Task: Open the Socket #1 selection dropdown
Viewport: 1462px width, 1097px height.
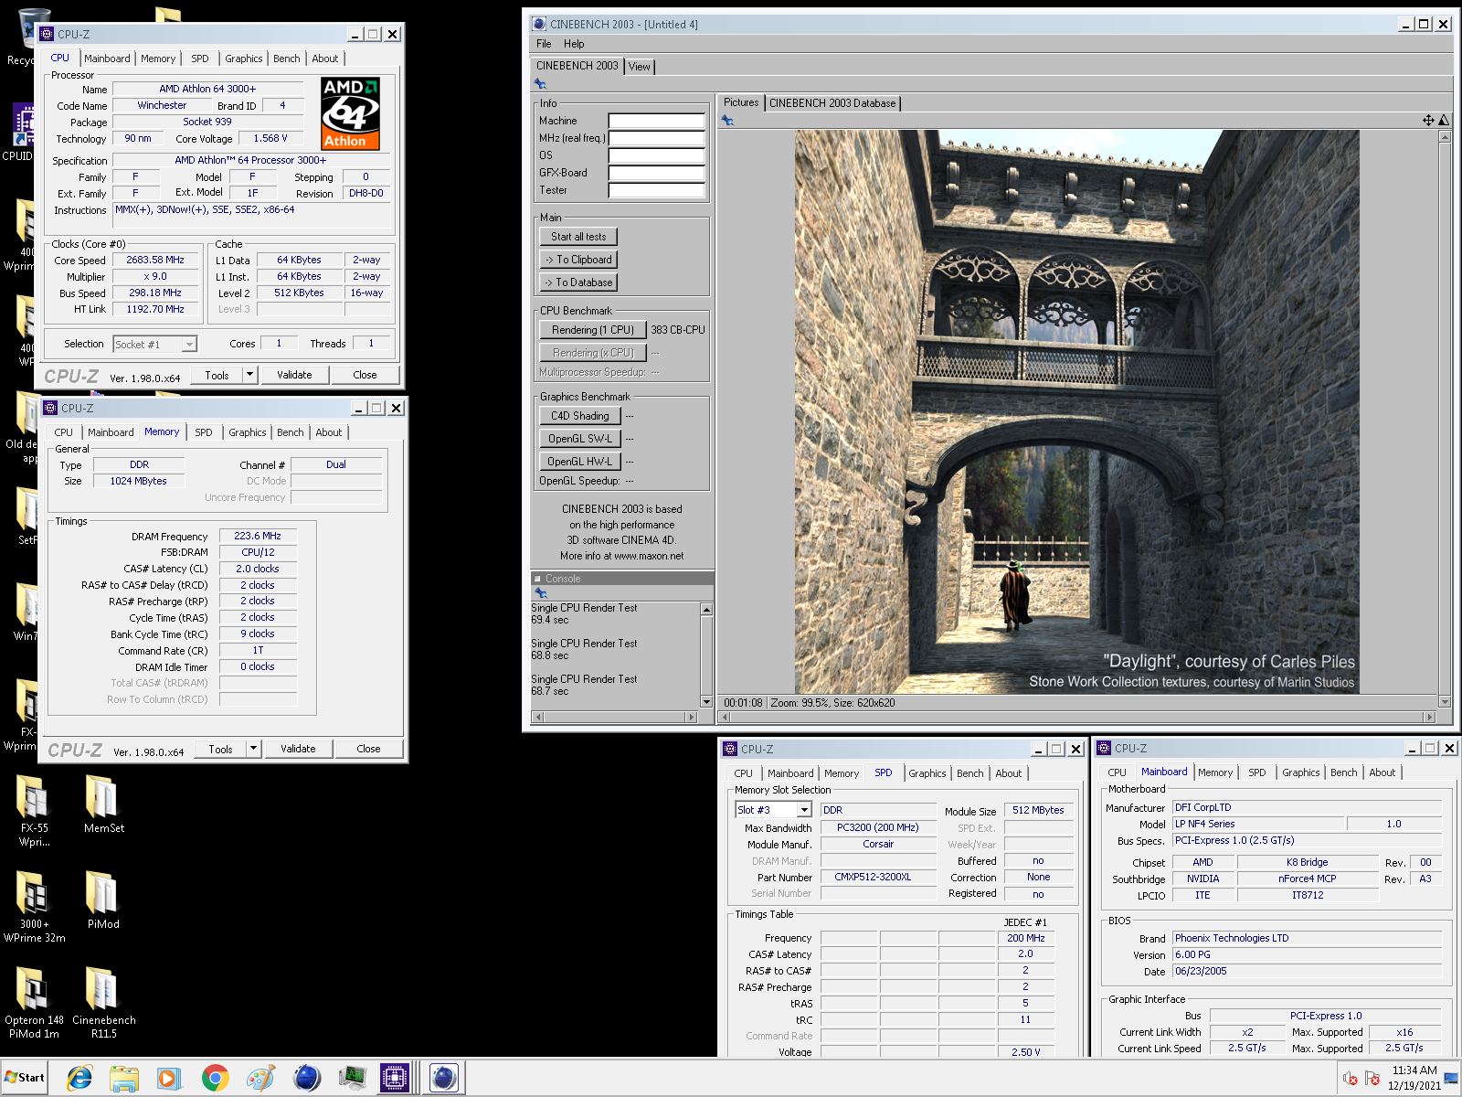Action: [x=189, y=345]
